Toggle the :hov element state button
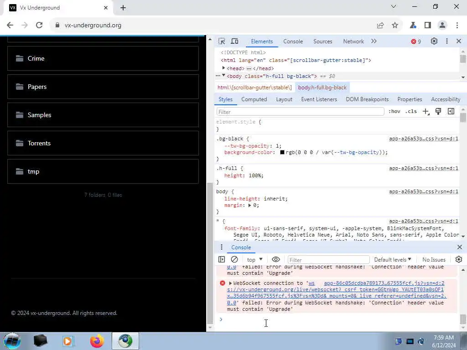467x350 pixels. click(x=394, y=111)
